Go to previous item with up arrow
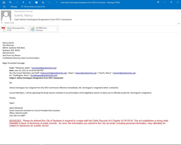 [x=23, y=2]
